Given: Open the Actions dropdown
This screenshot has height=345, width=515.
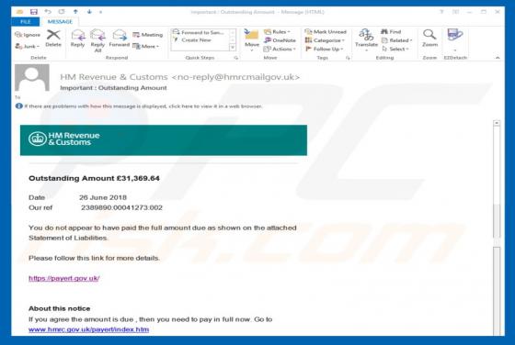Looking at the screenshot, I should [280, 49].
